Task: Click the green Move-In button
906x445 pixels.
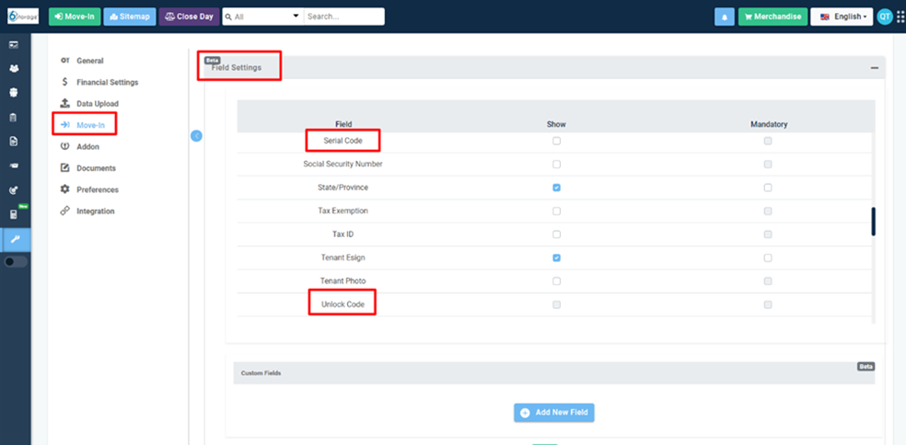Action: [75, 17]
